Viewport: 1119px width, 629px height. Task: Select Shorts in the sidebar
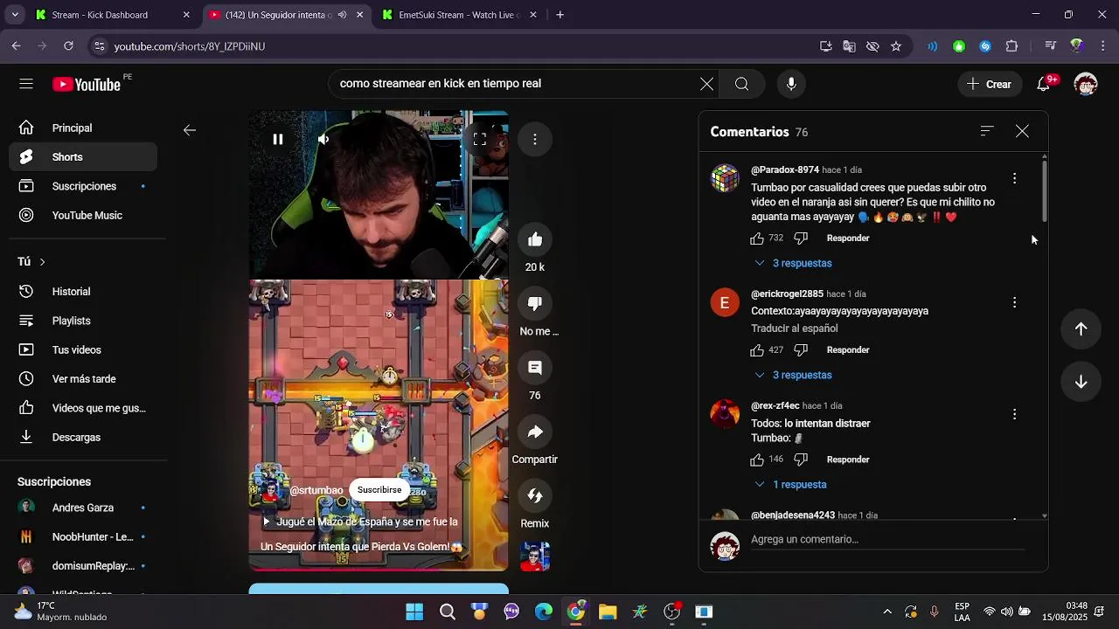pyautogui.click(x=84, y=157)
